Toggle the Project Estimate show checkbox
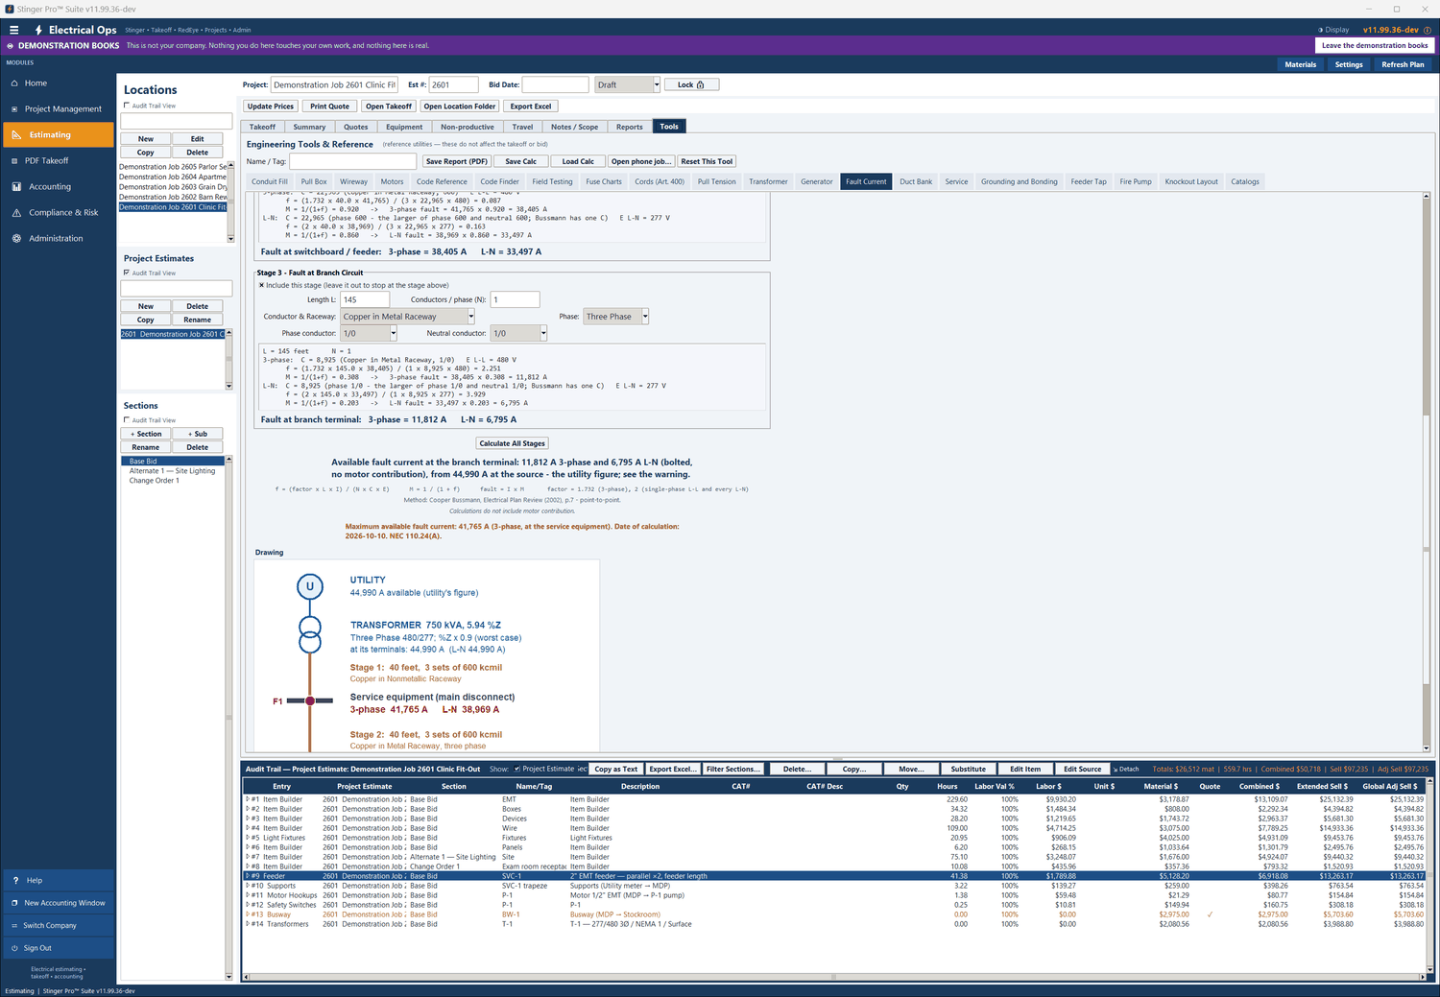 tap(517, 769)
